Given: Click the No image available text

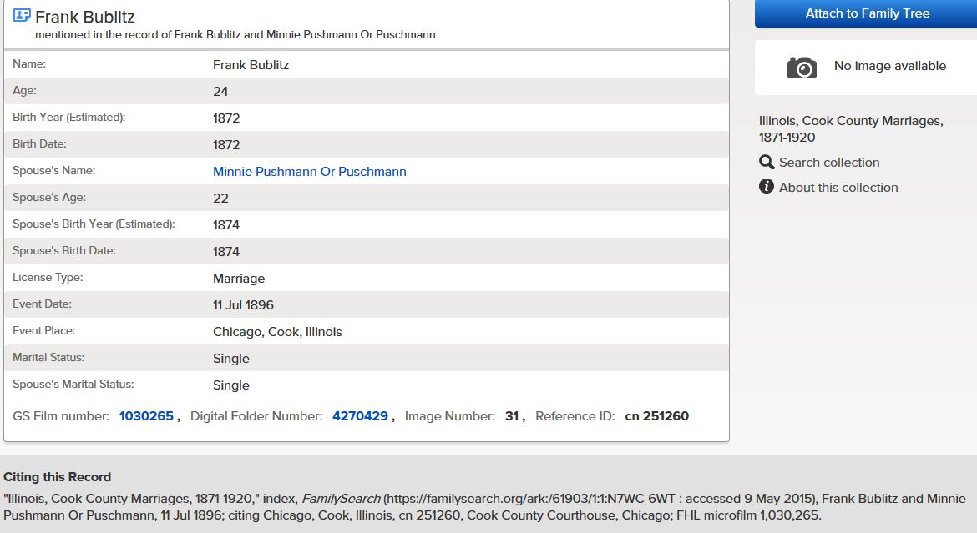Looking at the screenshot, I should click(x=890, y=66).
